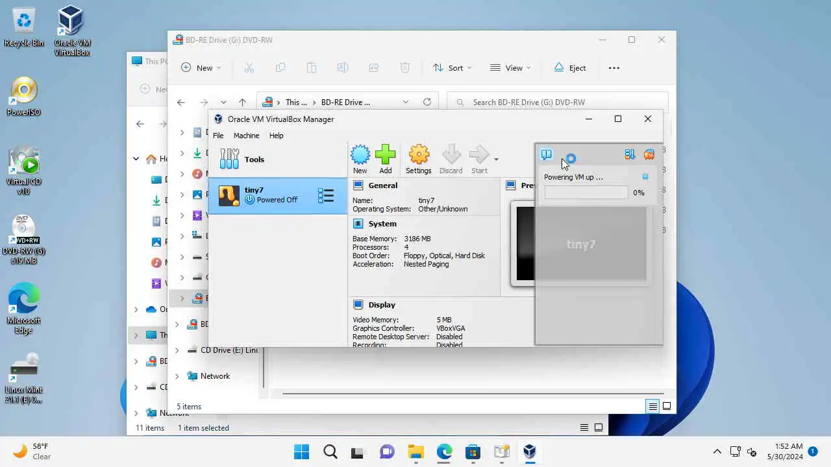831x467 pixels.
Task: Show hidden system tray icons chevron
Action: 717,451
